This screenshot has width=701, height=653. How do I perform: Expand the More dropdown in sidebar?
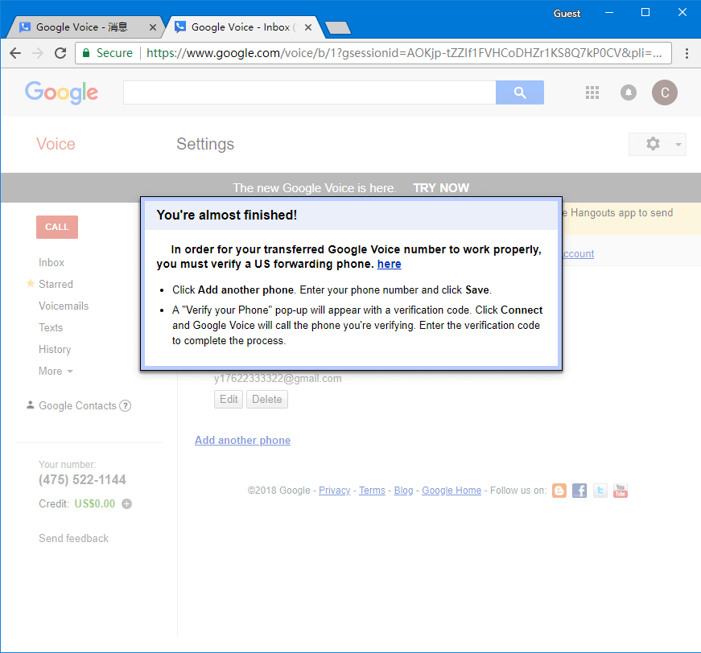coord(56,372)
